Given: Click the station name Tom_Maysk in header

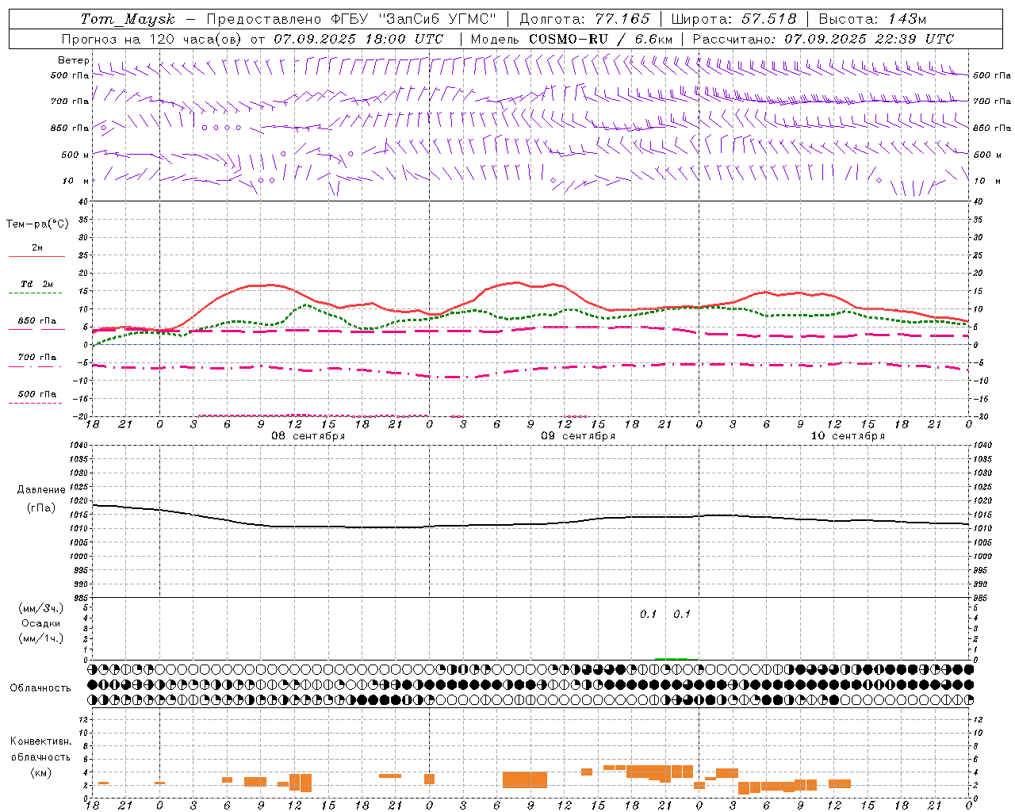Looking at the screenshot, I should coord(128,19).
